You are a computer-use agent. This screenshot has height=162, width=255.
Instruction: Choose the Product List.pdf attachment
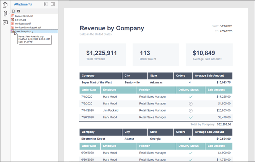tap(23, 24)
